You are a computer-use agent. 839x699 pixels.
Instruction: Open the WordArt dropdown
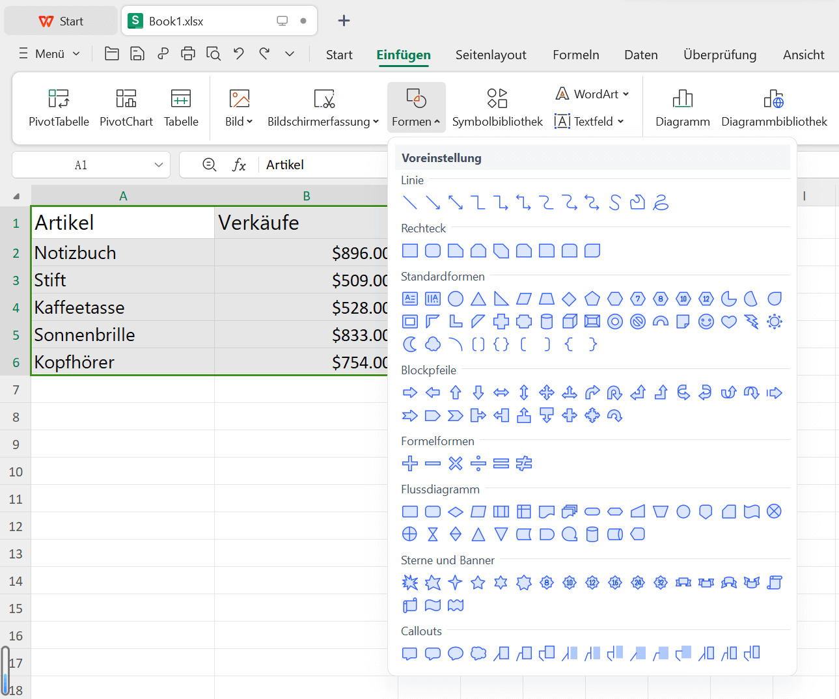click(593, 94)
